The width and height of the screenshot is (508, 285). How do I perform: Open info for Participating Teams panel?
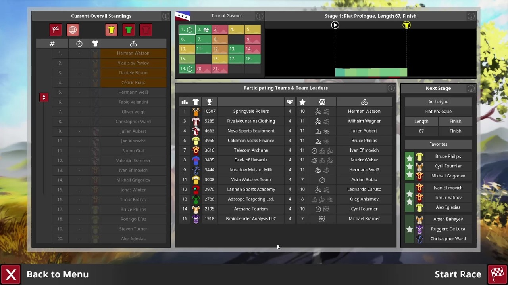[391, 88]
